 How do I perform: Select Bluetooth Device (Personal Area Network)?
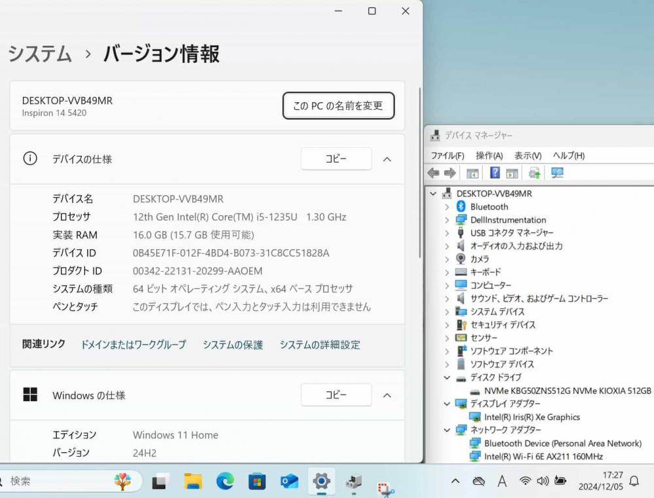tap(562, 443)
